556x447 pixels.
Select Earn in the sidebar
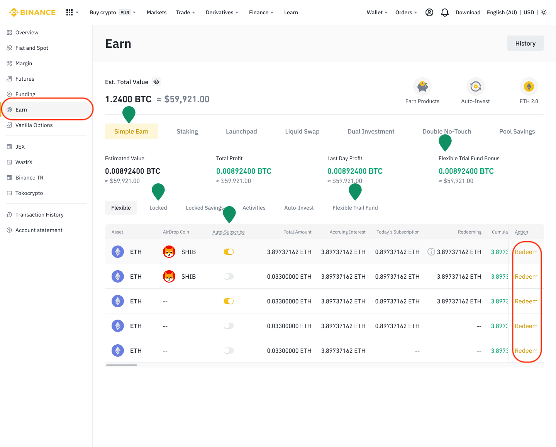coord(46,110)
